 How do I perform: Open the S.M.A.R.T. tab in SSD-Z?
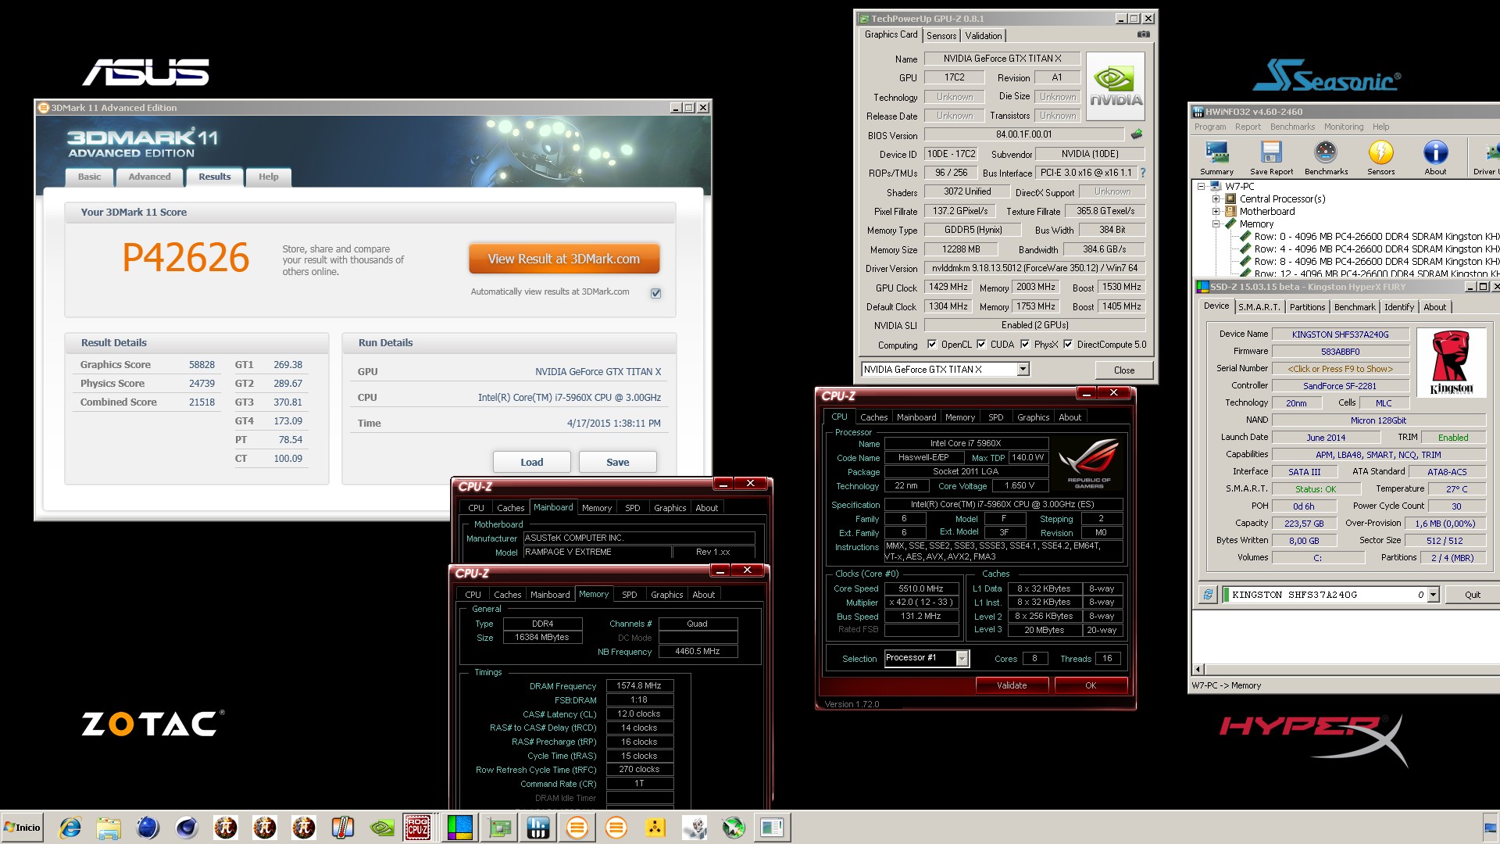click(1259, 307)
